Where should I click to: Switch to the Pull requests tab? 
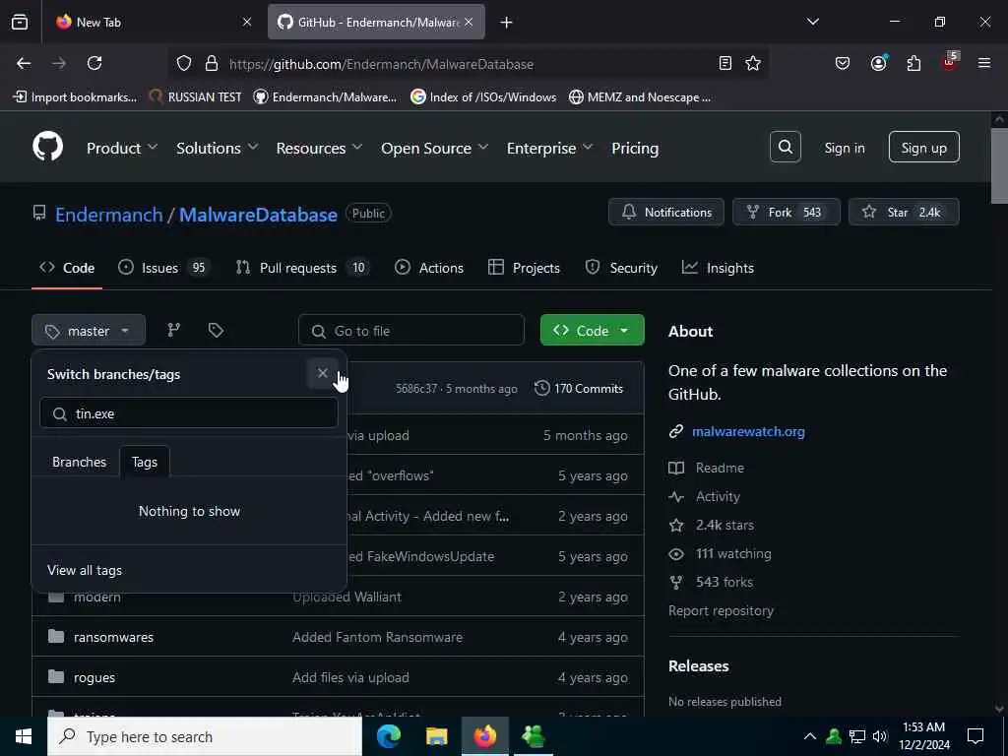pyautogui.click(x=303, y=268)
